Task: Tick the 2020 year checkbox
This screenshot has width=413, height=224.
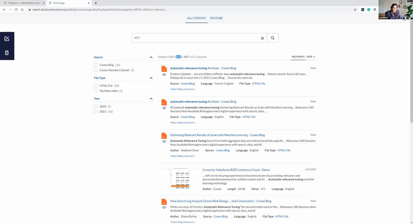Action: (96, 106)
